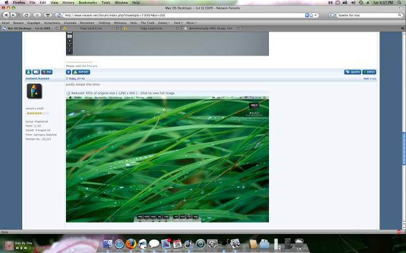Click the Time Machine icon in the menu bar

coord(361,3)
